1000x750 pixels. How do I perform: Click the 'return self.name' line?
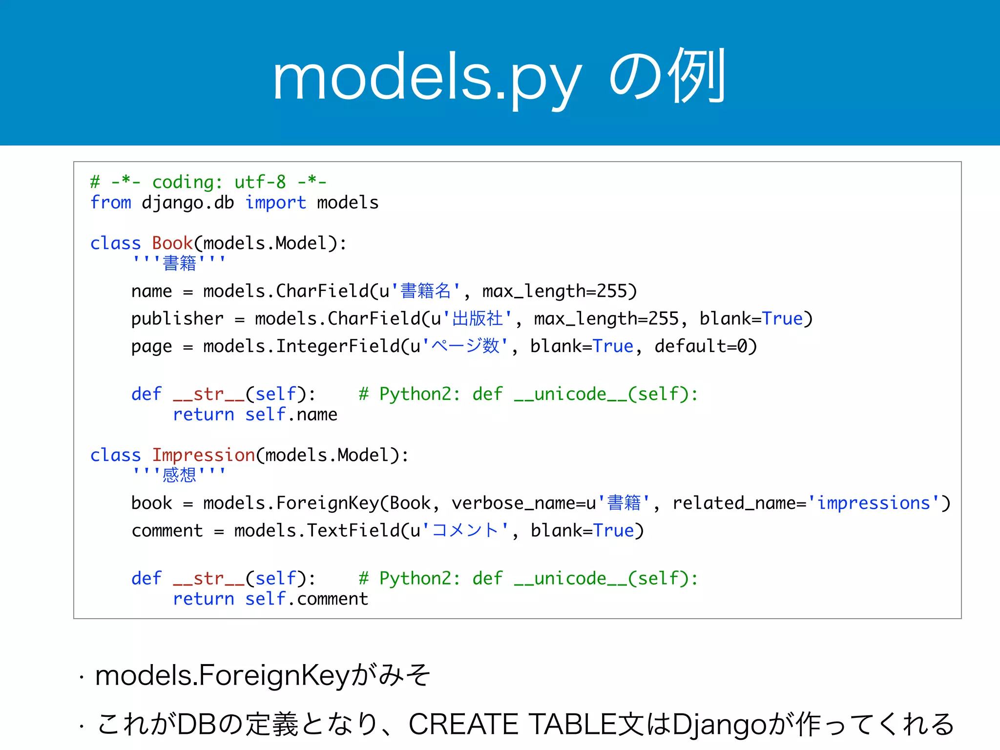click(255, 415)
